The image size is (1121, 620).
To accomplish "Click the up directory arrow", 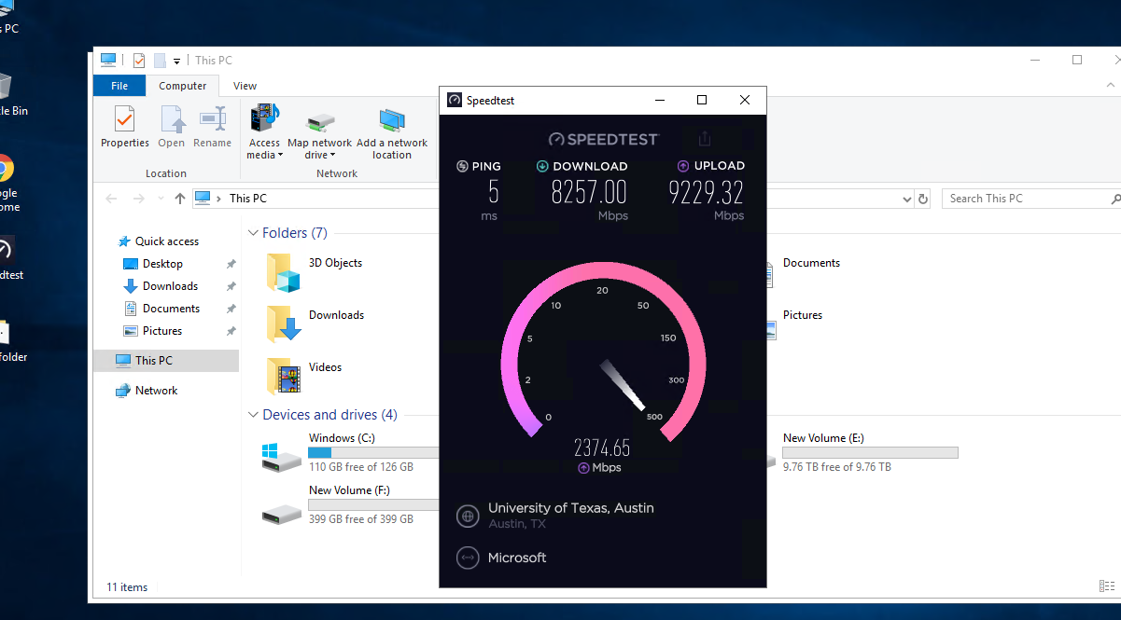I will (x=180, y=199).
